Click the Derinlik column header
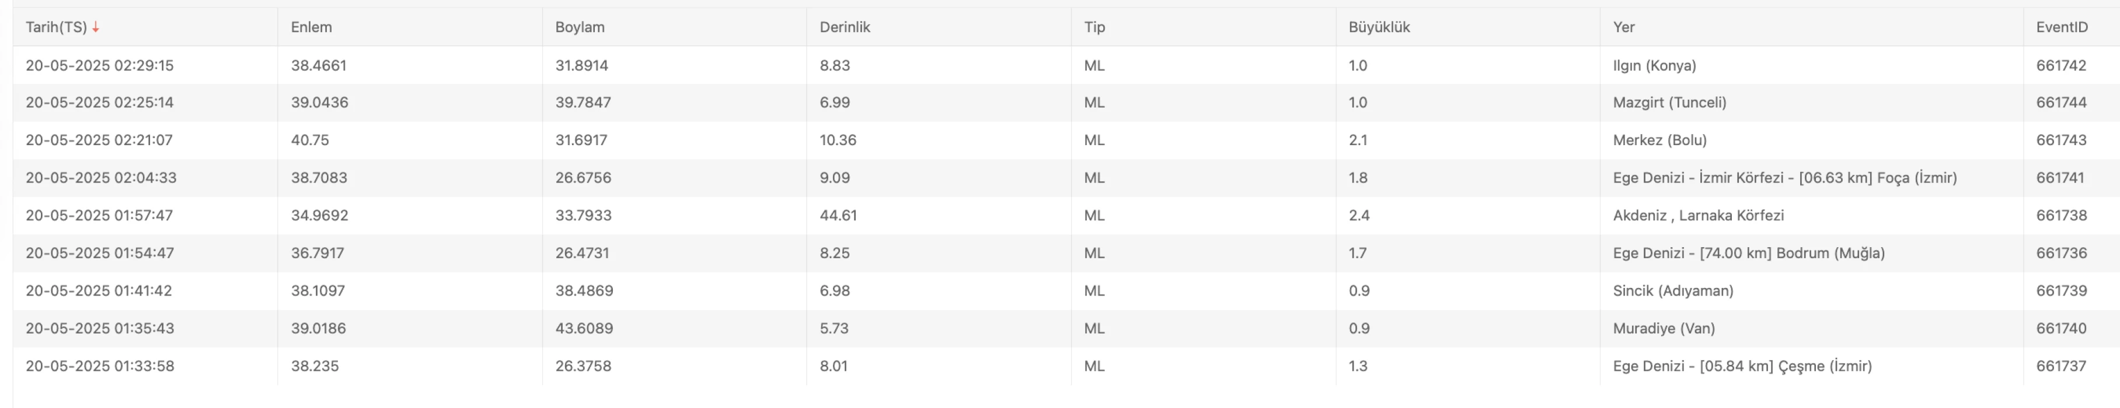 click(845, 27)
